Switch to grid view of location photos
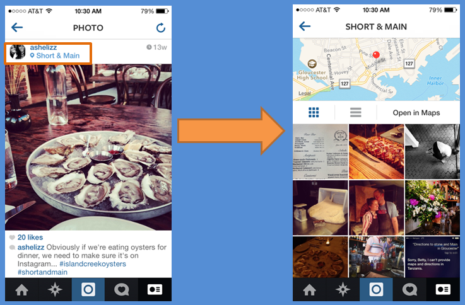The height and width of the screenshot is (305, 465). tap(314, 113)
